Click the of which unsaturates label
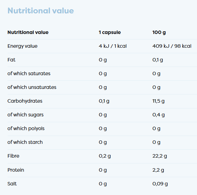This screenshot has height=195, width=197. [32, 87]
